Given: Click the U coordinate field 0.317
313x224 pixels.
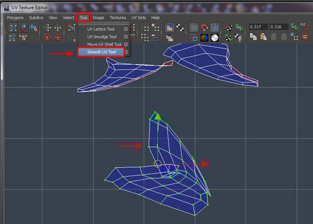Looking at the screenshot, I should 258,27.
